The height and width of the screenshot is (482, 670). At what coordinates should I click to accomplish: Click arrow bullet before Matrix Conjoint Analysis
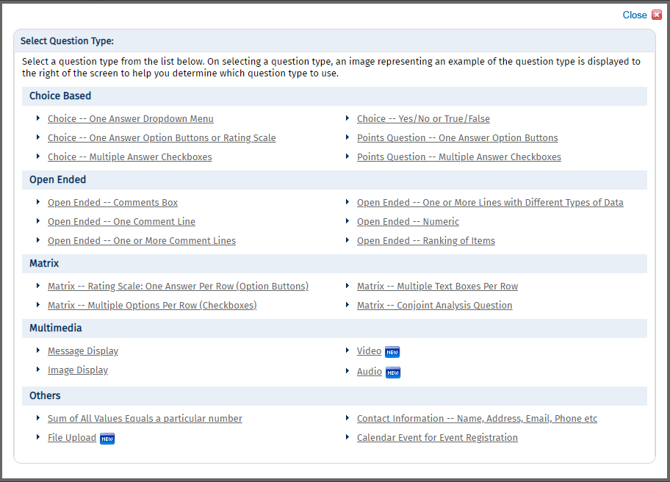coord(347,305)
